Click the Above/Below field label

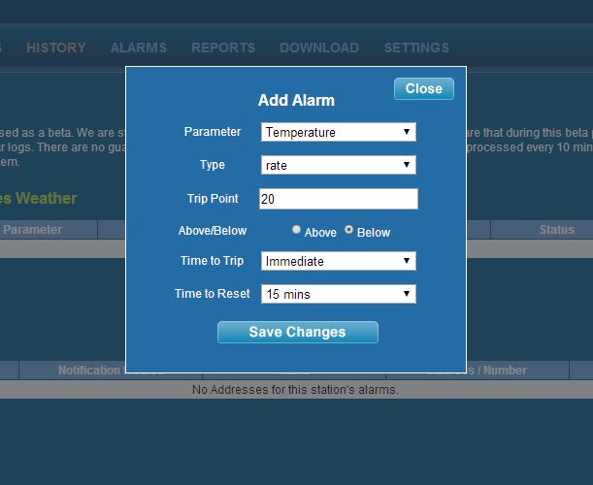tap(213, 231)
